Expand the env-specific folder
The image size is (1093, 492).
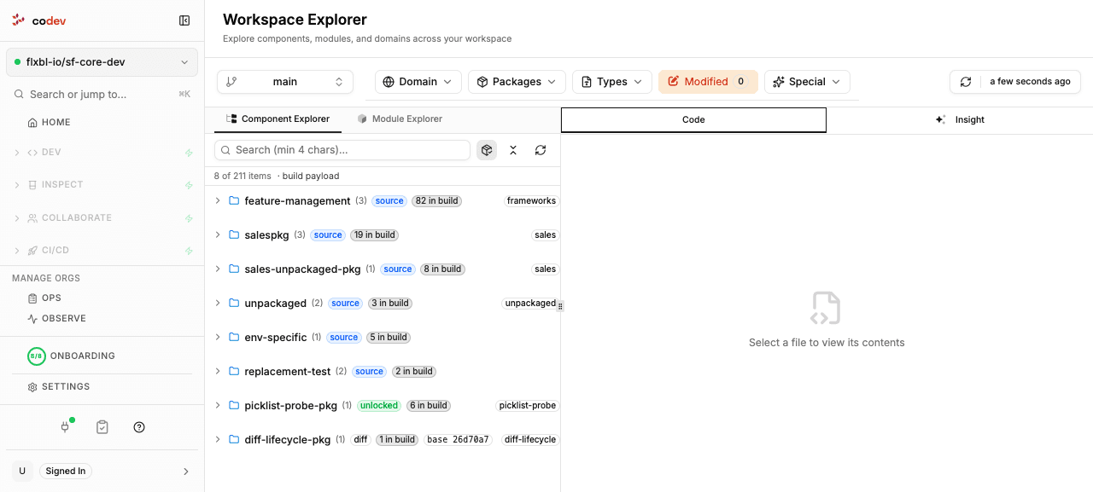click(x=218, y=338)
